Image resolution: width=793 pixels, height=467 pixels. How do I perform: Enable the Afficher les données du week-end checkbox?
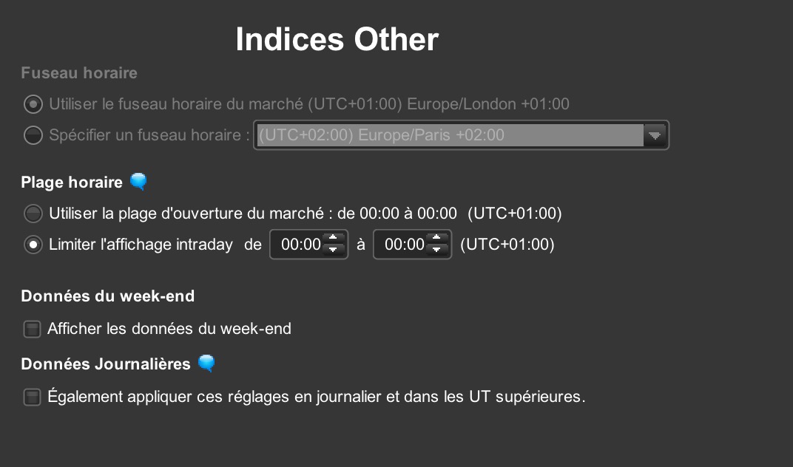point(32,329)
